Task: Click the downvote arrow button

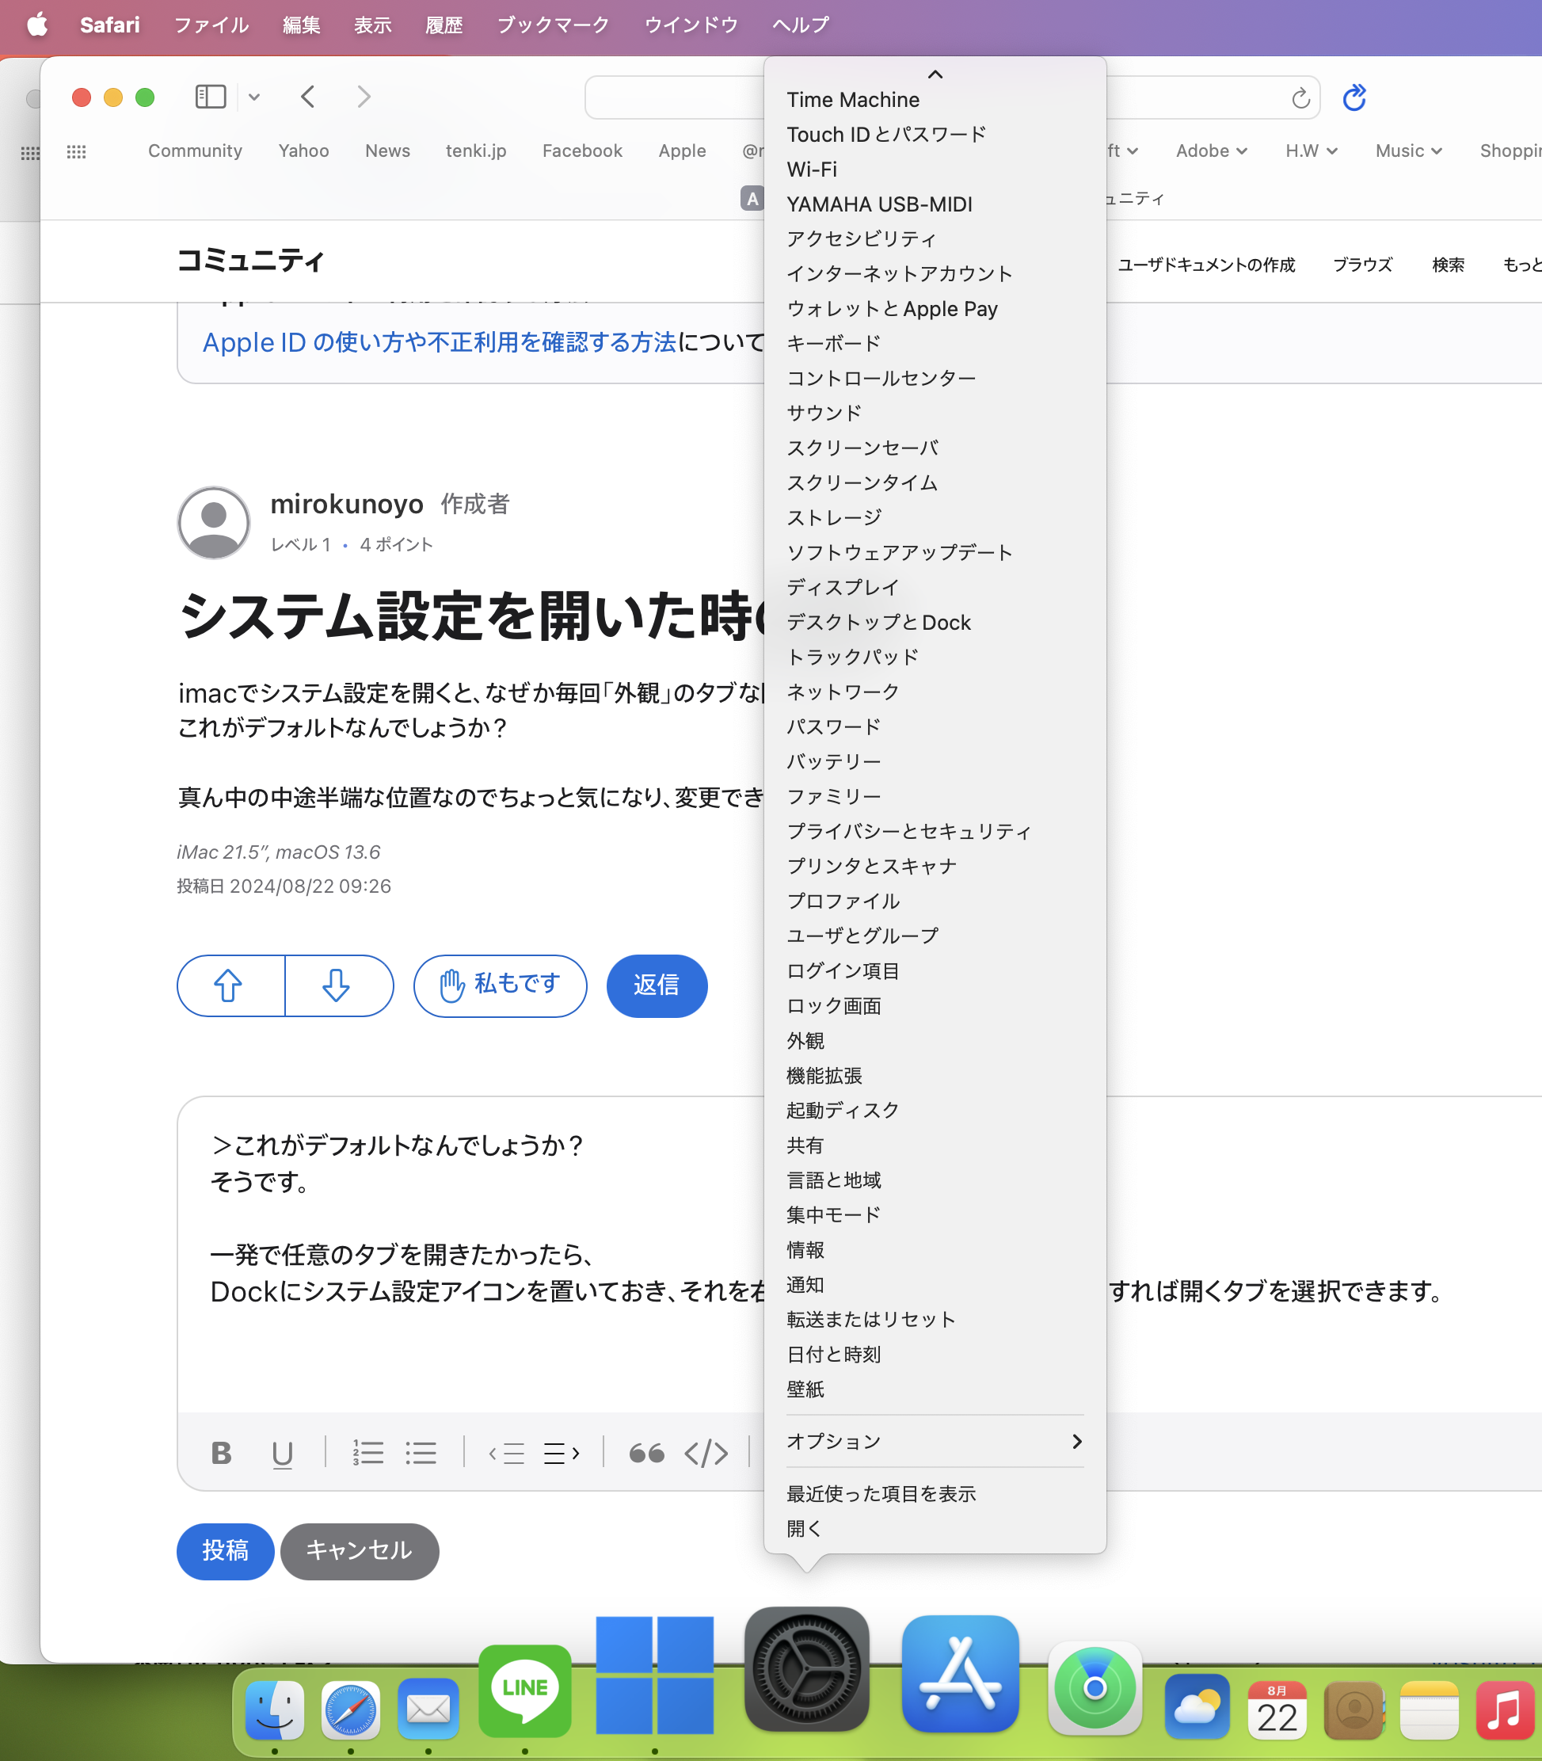Action: 337,985
